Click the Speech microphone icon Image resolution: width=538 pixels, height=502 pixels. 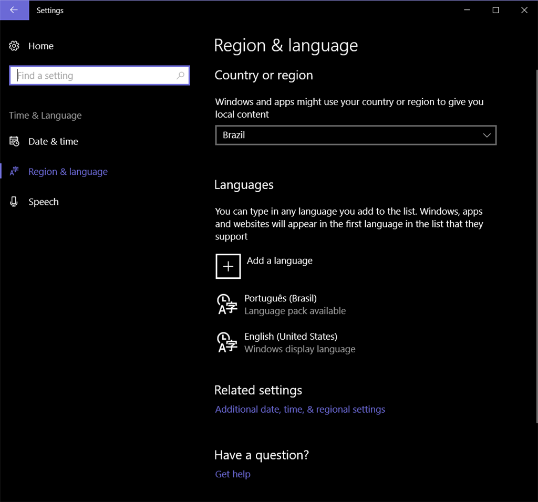[14, 202]
